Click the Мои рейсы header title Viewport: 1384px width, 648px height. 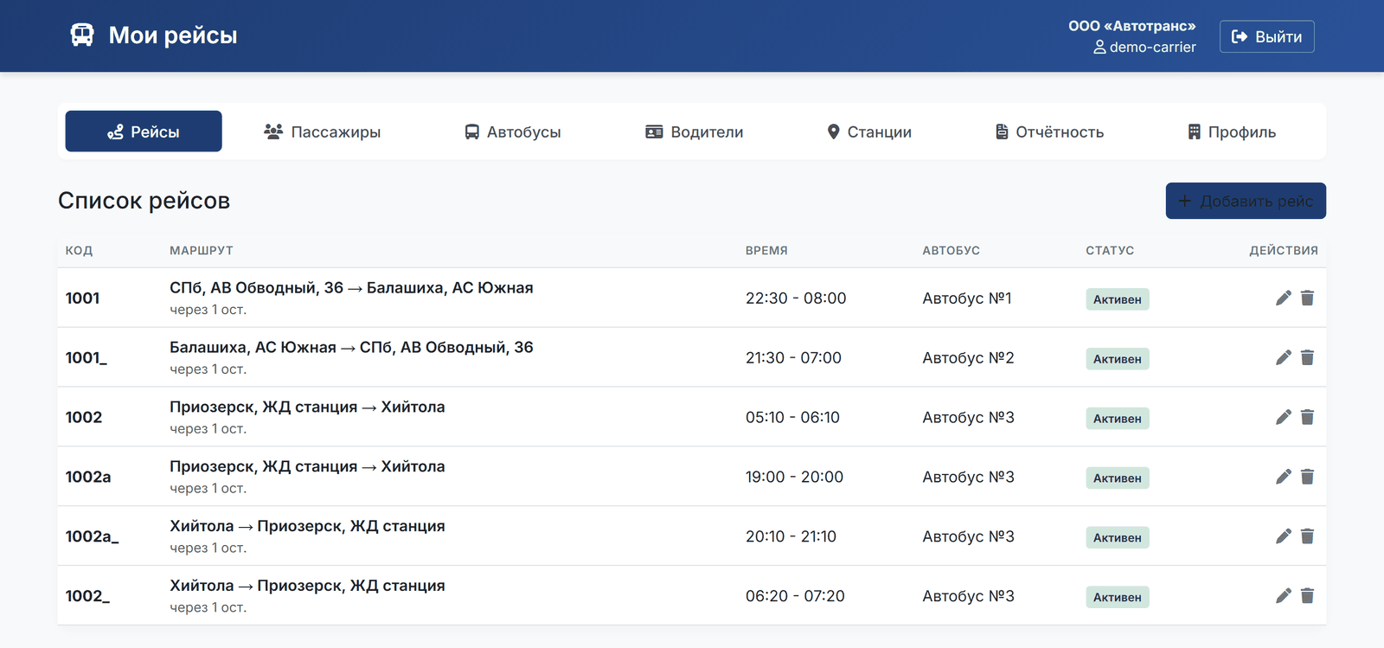(173, 35)
